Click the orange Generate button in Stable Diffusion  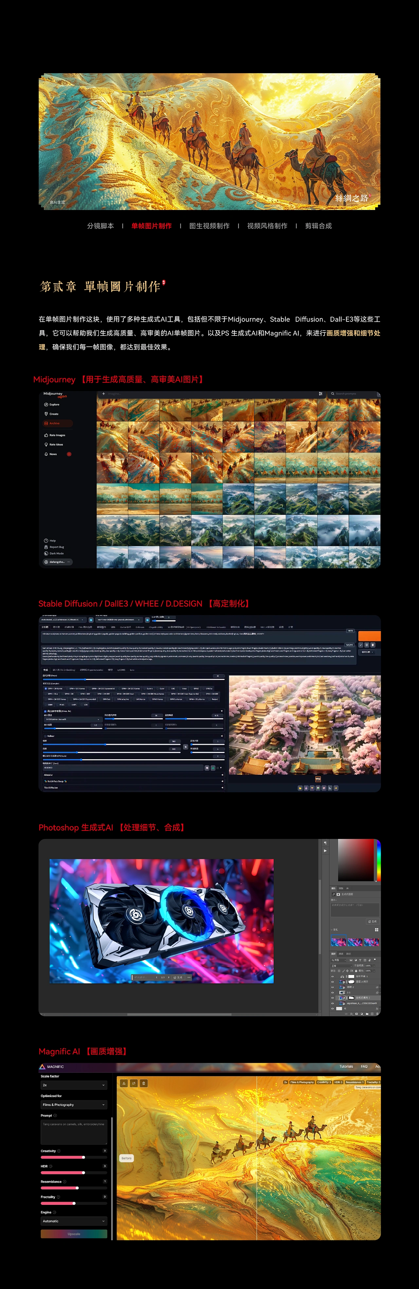(x=370, y=635)
